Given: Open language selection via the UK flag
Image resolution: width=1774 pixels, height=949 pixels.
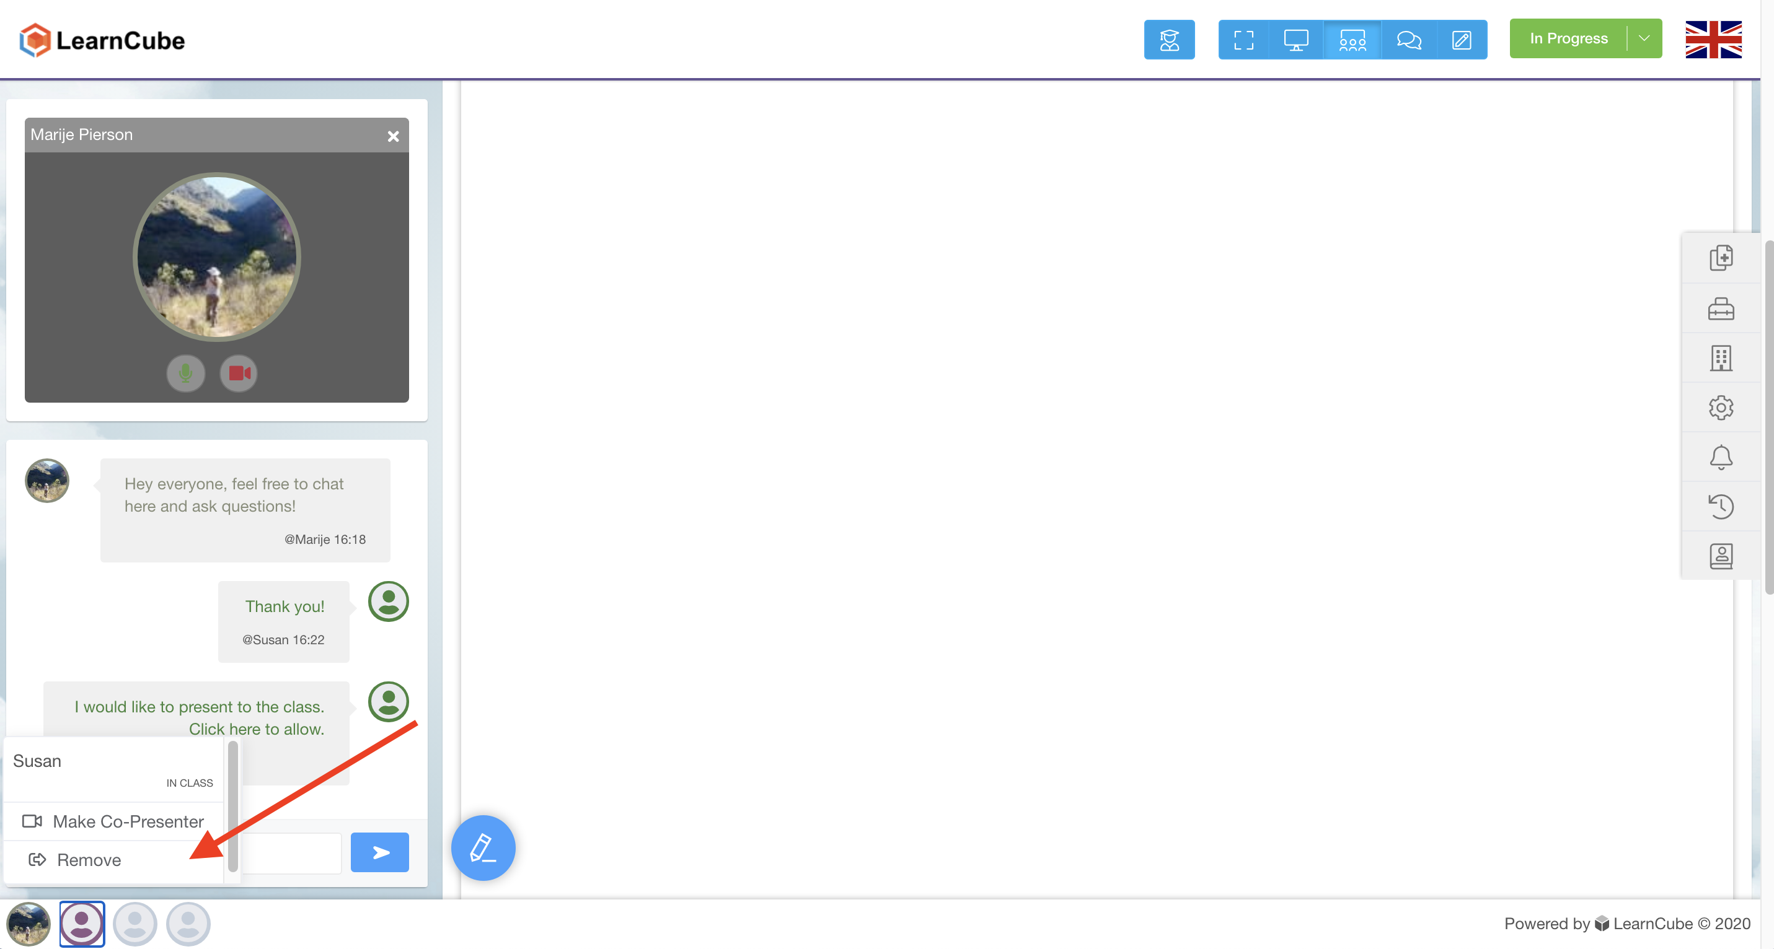Looking at the screenshot, I should click(x=1713, y=39).
